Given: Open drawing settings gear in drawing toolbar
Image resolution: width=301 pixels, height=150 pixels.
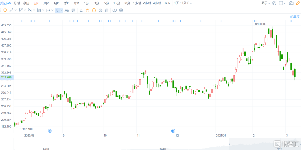Looking at the screenshot, I should coord(121,10).
